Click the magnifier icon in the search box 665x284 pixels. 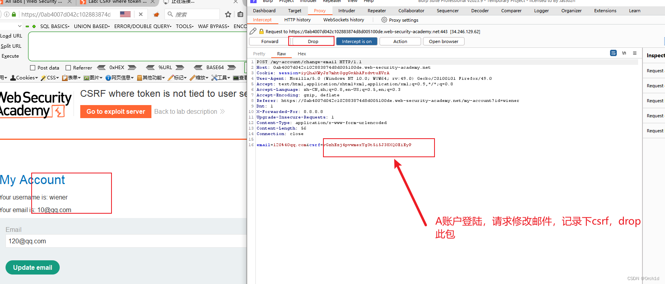(170, 14)
